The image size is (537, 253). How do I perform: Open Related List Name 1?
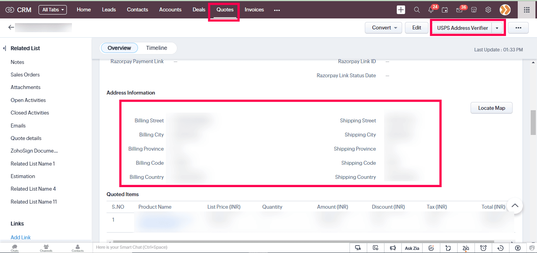pos(33,164)
